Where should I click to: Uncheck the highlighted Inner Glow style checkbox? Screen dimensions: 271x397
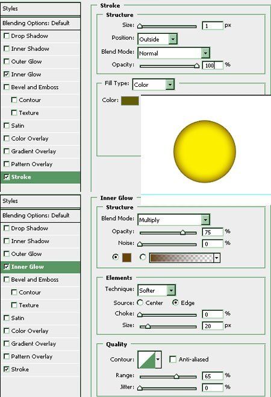click(7, 267)
